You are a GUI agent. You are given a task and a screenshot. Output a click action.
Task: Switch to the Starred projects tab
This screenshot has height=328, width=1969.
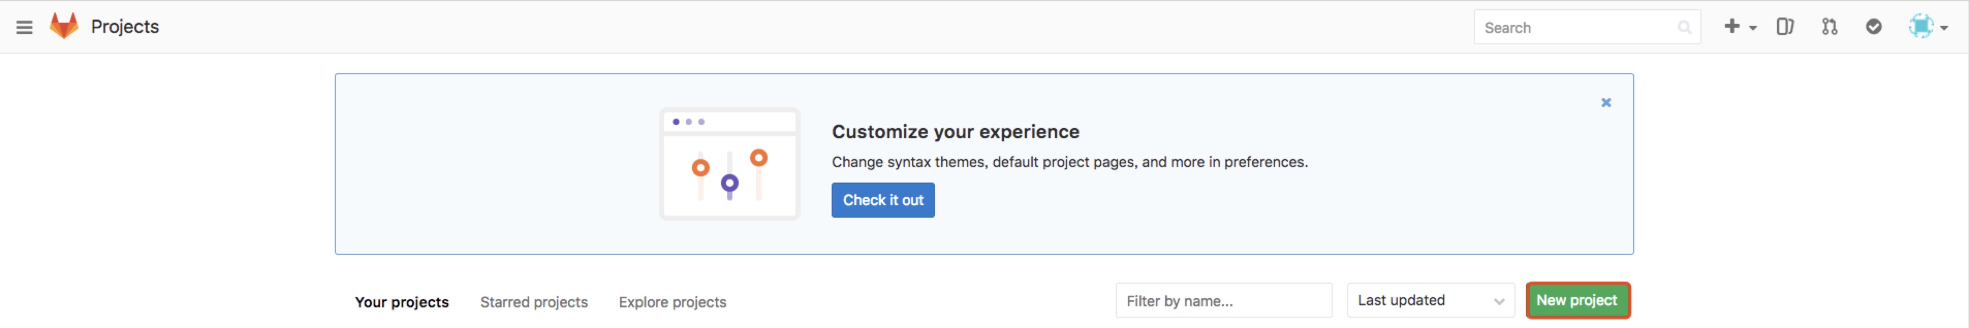point(534,302)
